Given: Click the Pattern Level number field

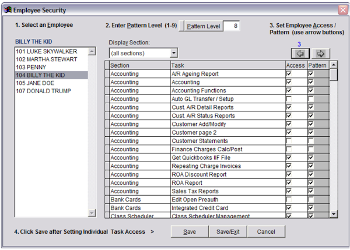Looking at the screenshot, I should [x=231, y=26].
